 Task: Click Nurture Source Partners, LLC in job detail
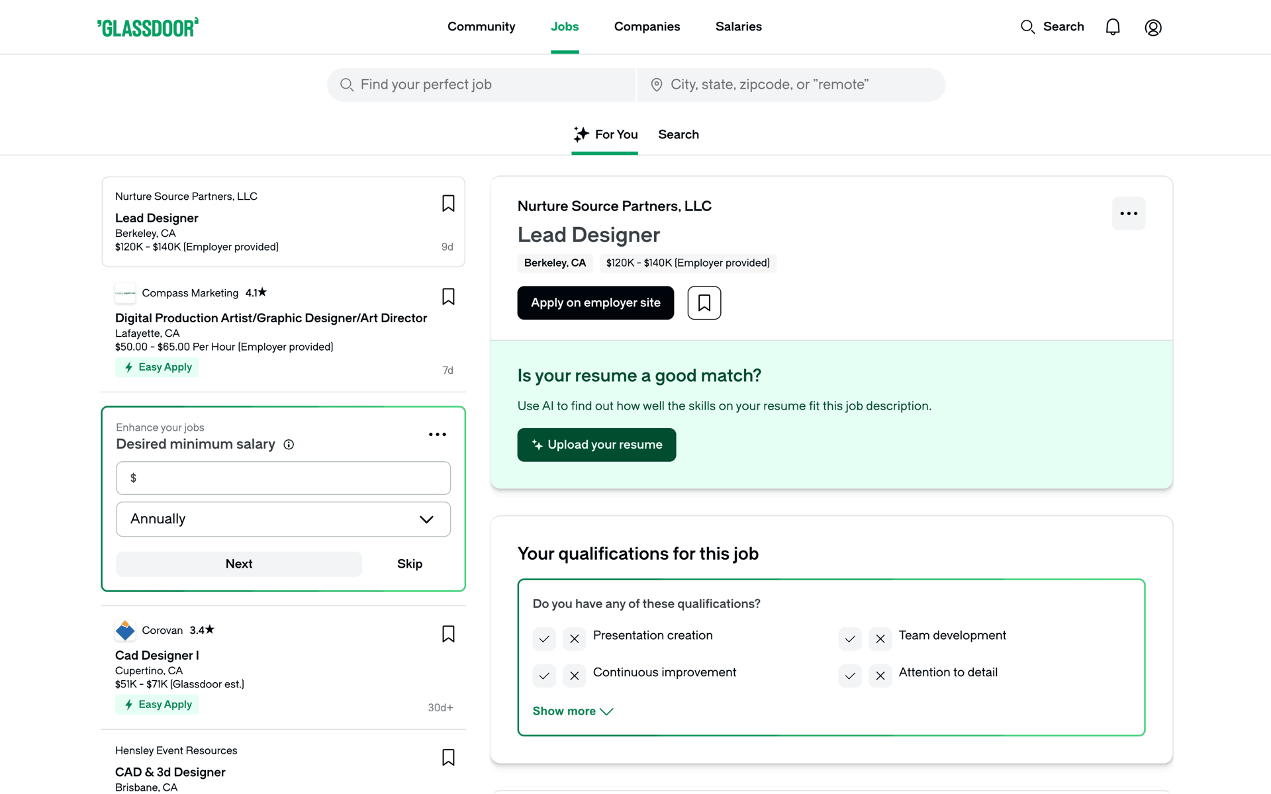pyautogui.click(x=614, y=206)
